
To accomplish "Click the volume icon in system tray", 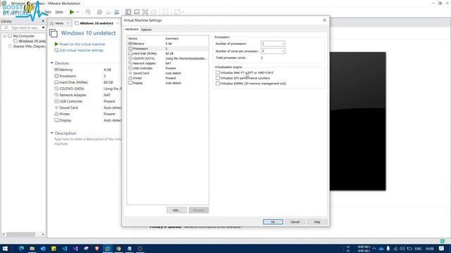I will [402, 249].
